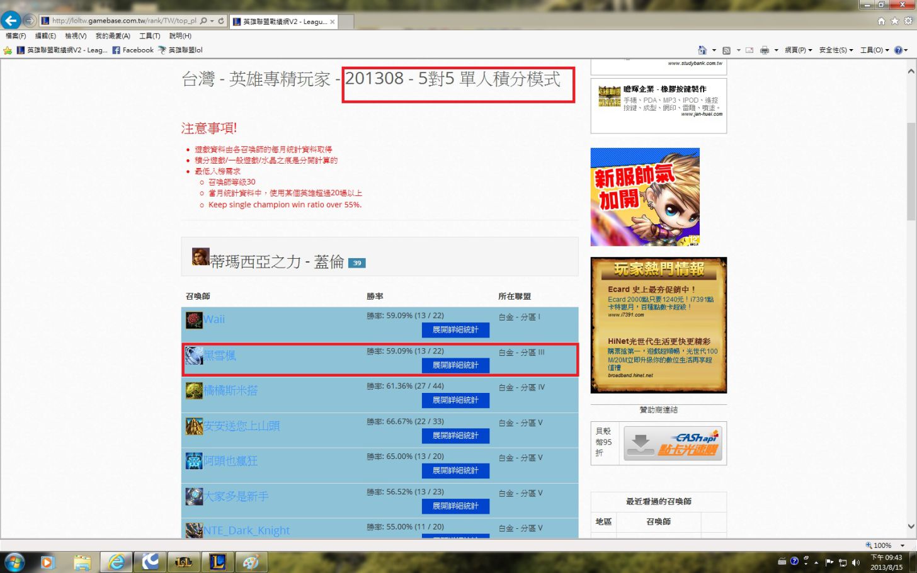
Task: Open summoner 安安送您上山頭's profile link
Action: click(x=242, y=426)
